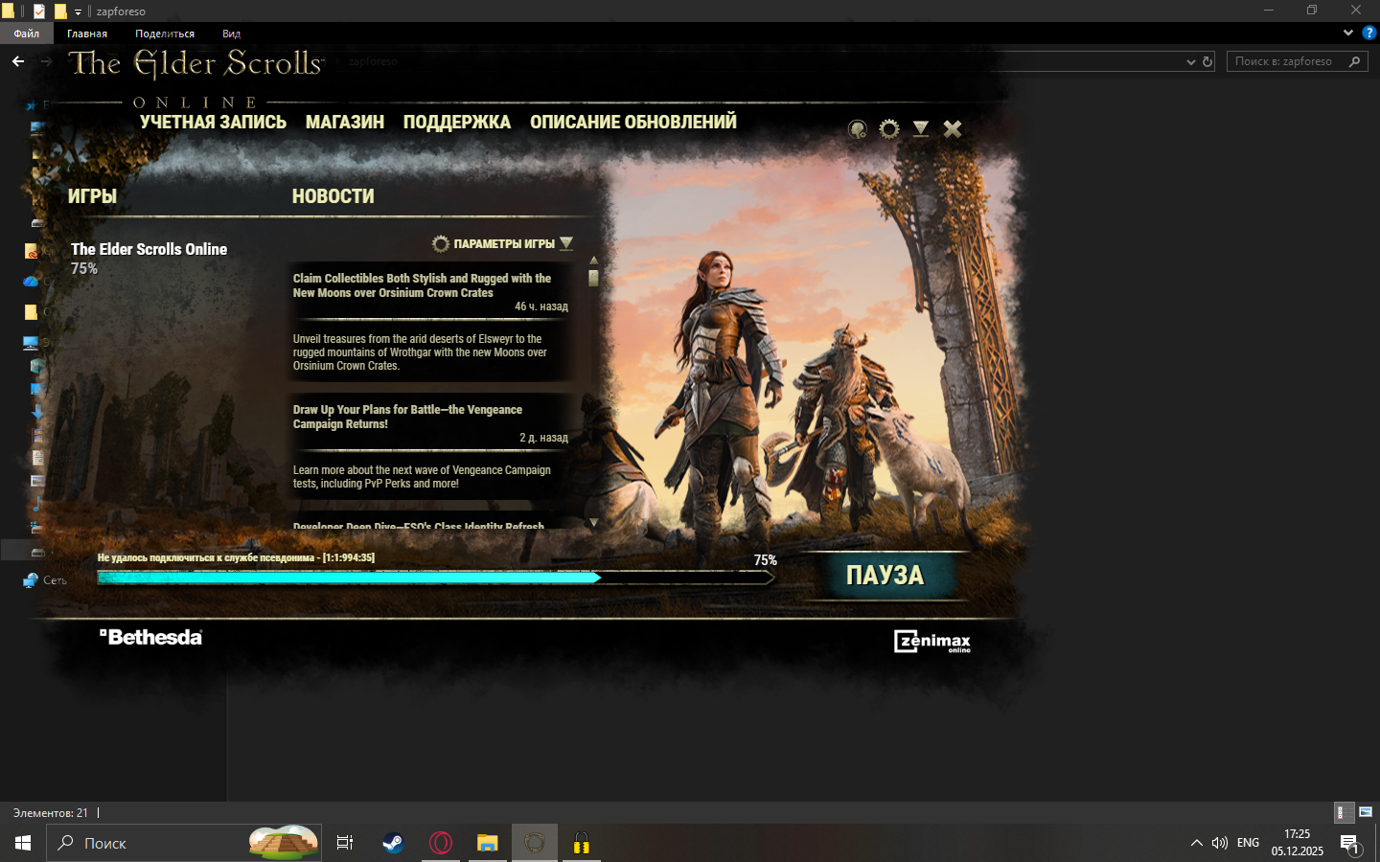Click the Properties quick access checkmark icon

(39, 11)
